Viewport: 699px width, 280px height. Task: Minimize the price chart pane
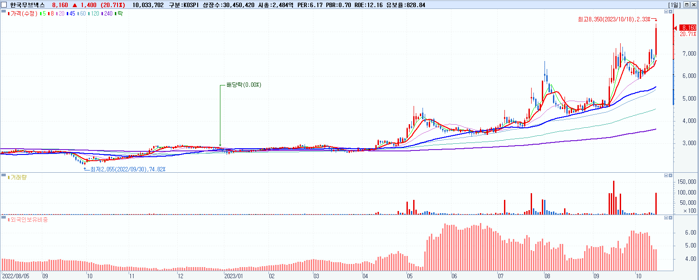(x=666, y=12)
